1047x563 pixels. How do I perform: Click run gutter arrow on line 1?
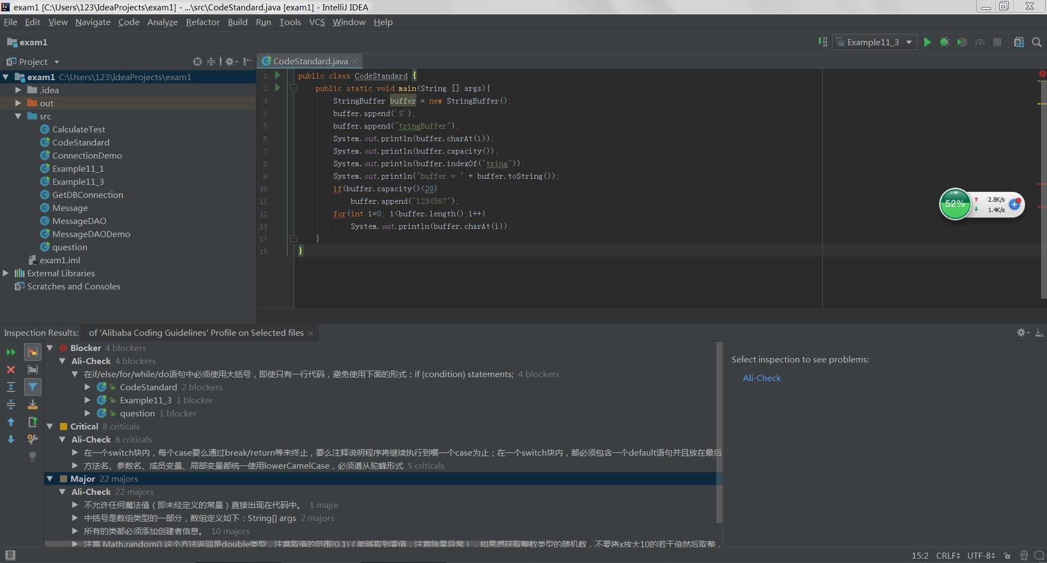point(278,75)
